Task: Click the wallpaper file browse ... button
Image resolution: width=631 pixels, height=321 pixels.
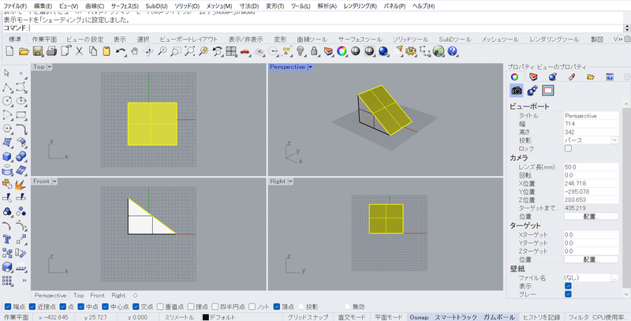Action: 614,278
